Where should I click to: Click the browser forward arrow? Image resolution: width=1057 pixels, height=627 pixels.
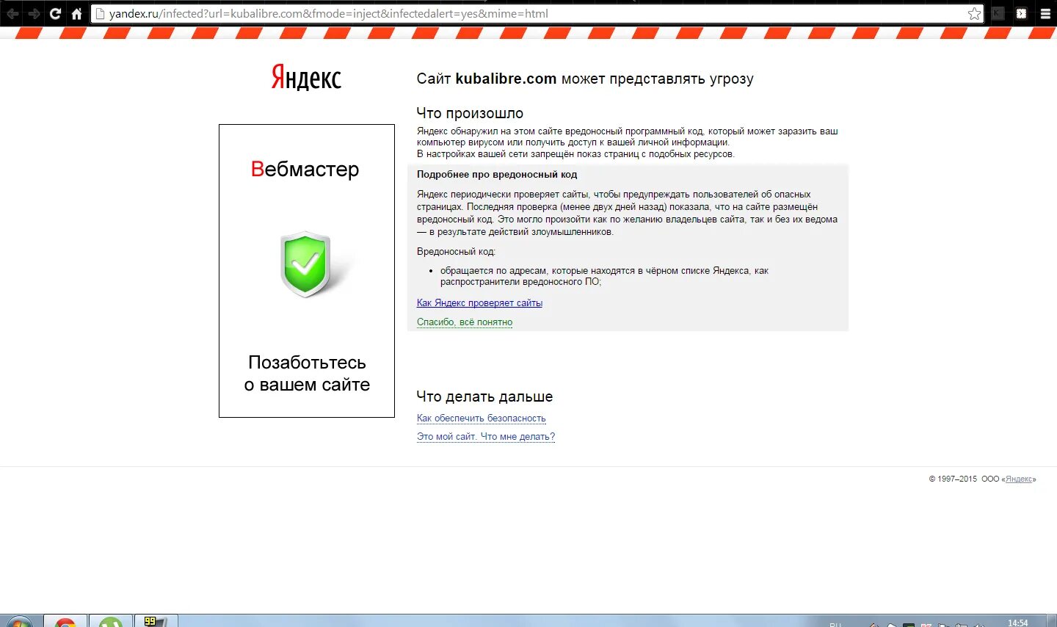(34, 14)
